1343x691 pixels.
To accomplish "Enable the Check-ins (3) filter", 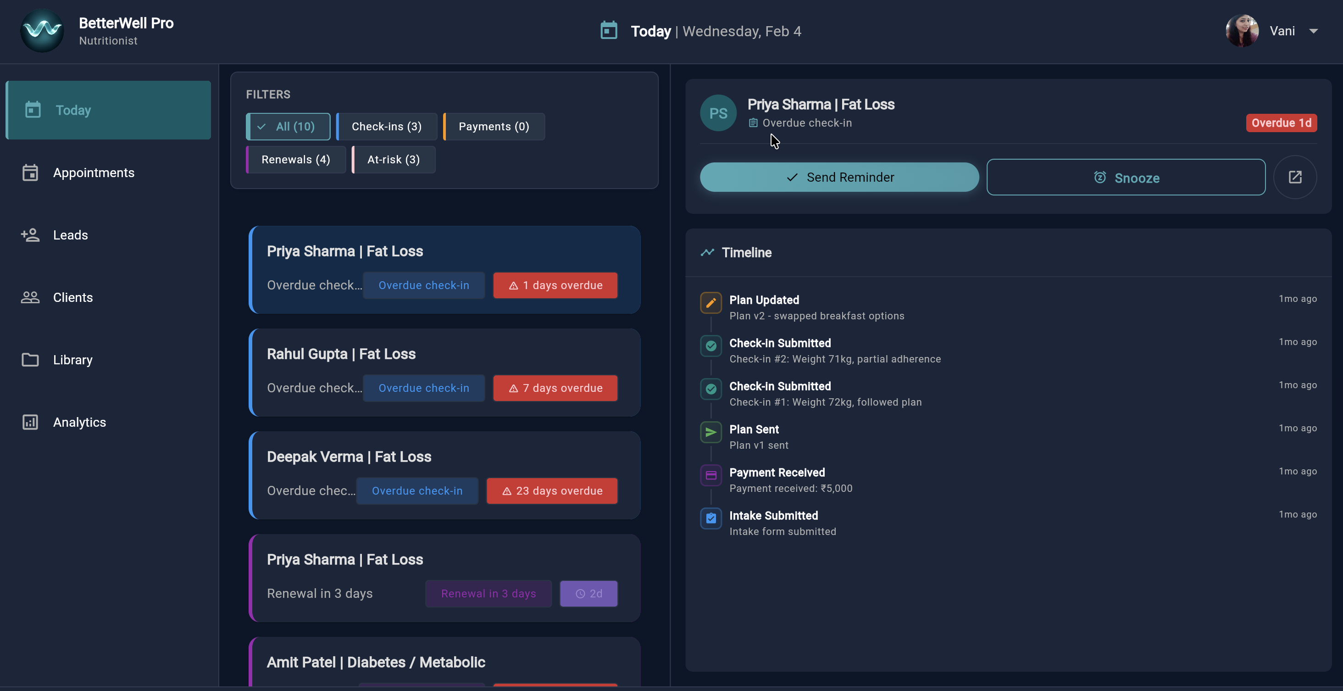I will 386,126.
